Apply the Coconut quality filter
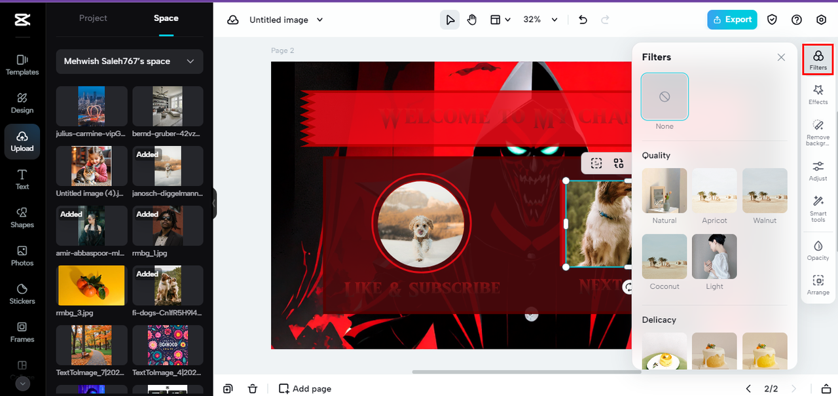Screen dimensions: 838x396 pyautogui.click(x=665, y=257)
